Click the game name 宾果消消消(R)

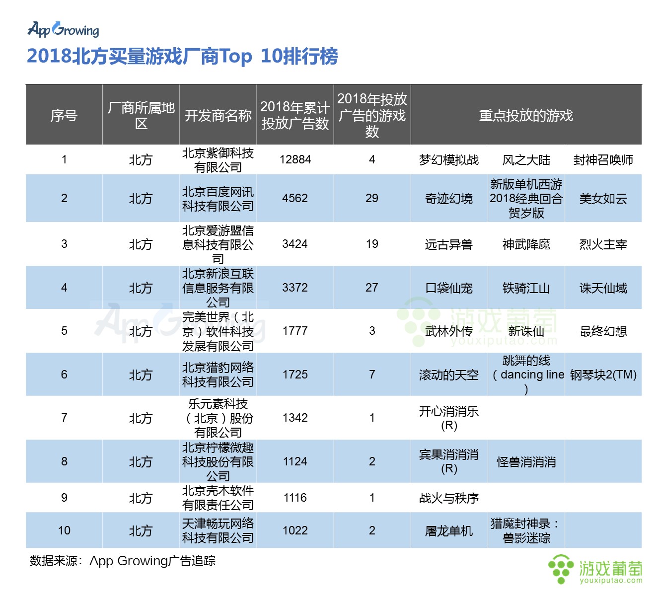449,461
